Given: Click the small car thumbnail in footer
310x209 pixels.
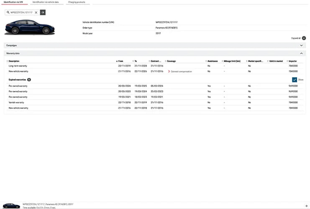Looking at the screenshot, I should [x=11, y=206].
